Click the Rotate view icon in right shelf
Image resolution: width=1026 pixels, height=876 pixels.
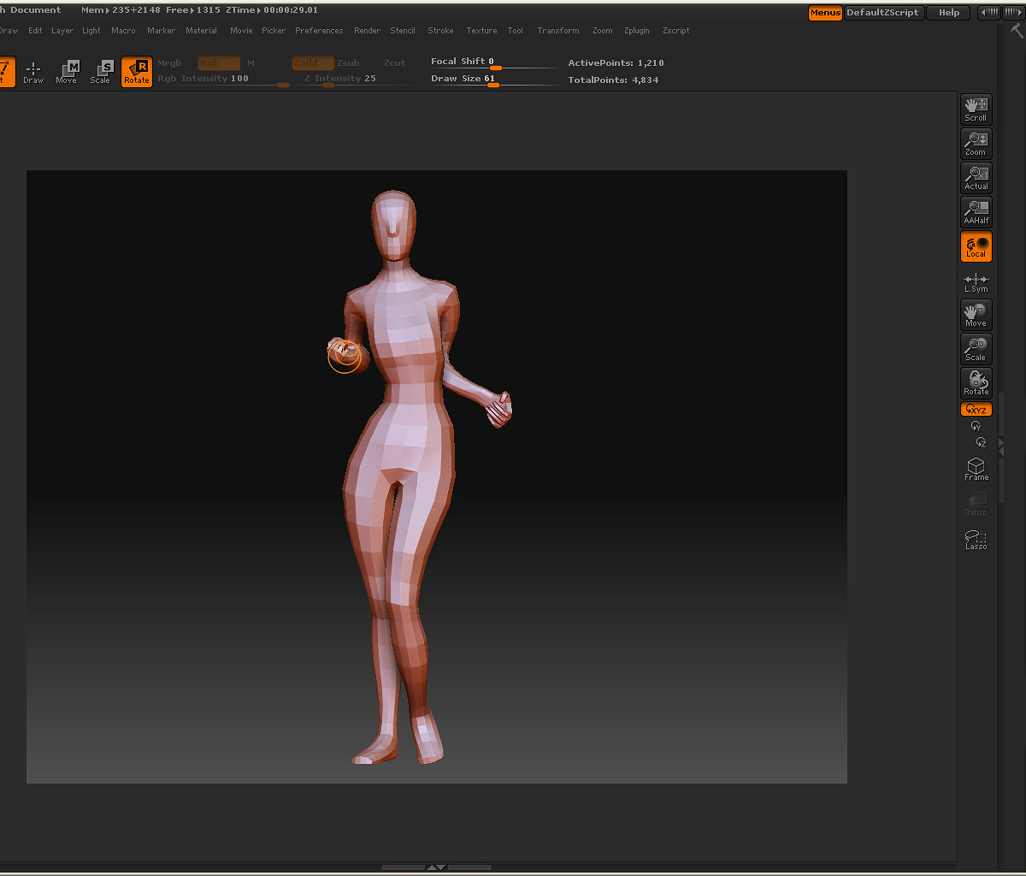tap(976, 382)
